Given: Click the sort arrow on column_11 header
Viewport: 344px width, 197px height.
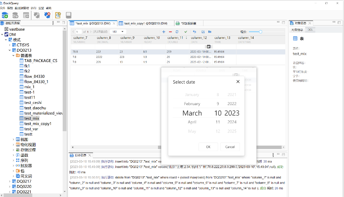Looking at the screenshot, I should pyautogui.click(x=186, y=38).
